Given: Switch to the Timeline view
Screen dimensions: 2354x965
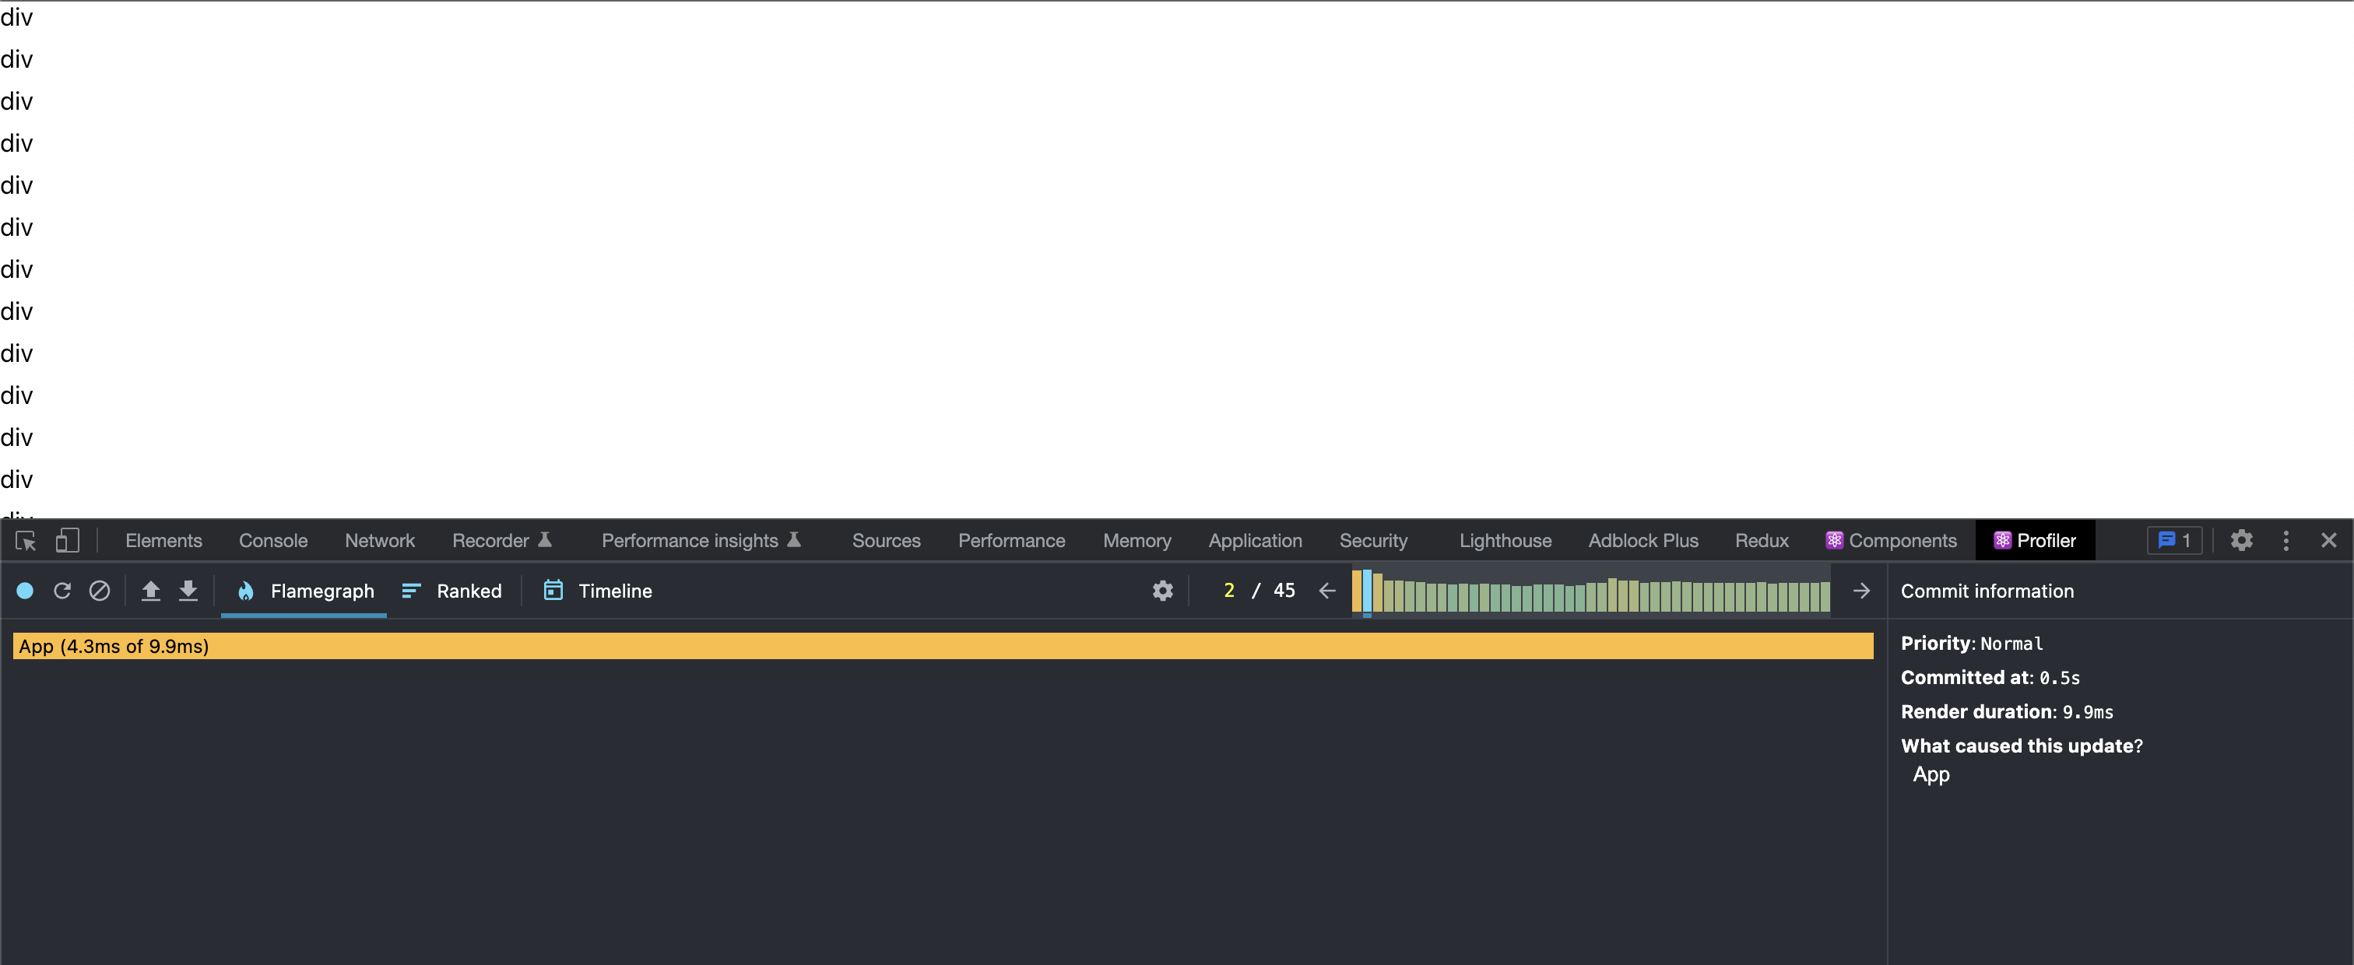Looking at the screenshot, I should (x=598, y=591).
